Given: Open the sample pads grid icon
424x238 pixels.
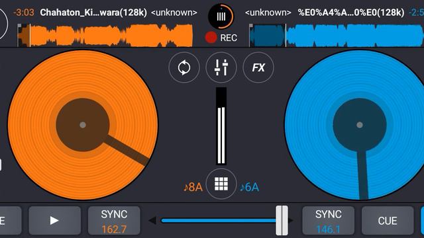Looking at the screenshot, I should (x=221, y=184).
